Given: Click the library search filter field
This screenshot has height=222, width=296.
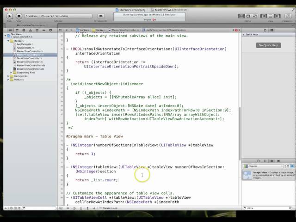Looking at the screenshot, I should coord(268,208).
